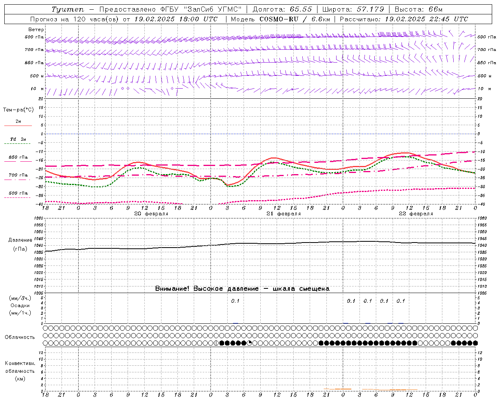
Task: Click the "Модель COSMO-RU / 6.6км" label
Action: click(281, 19)
